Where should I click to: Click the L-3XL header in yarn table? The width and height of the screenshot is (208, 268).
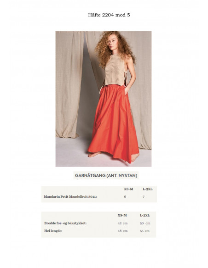(148, 189)
